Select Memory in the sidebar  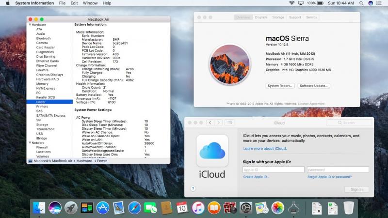point(42,84)
